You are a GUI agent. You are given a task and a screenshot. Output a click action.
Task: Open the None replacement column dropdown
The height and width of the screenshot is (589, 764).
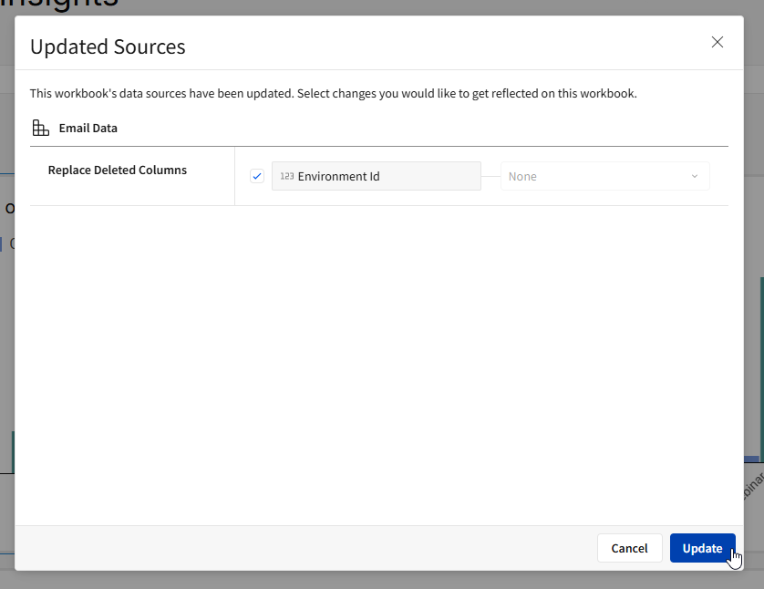click(604, 176)
